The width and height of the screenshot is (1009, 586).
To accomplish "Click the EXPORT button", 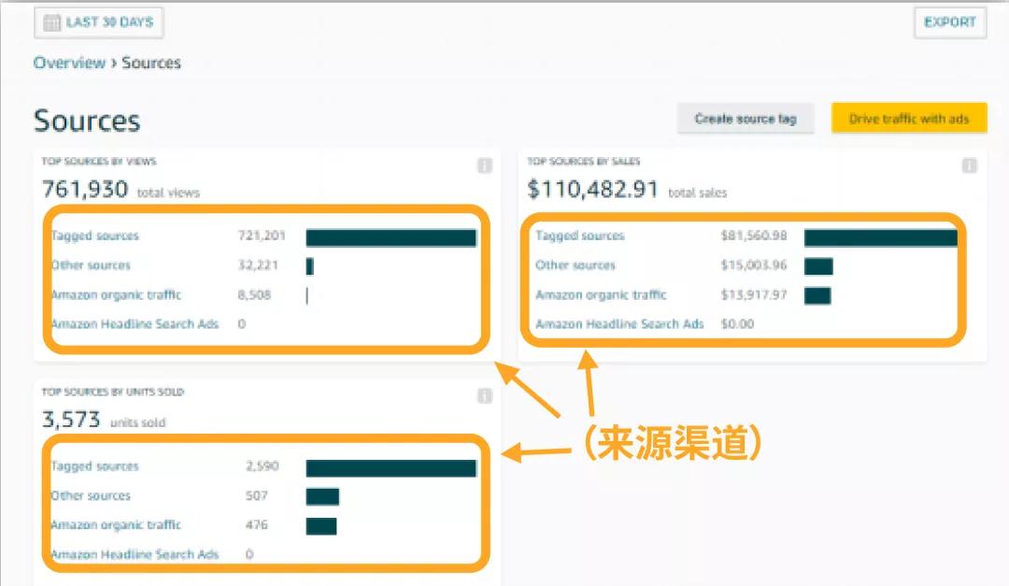I will (x=949, y=22).
